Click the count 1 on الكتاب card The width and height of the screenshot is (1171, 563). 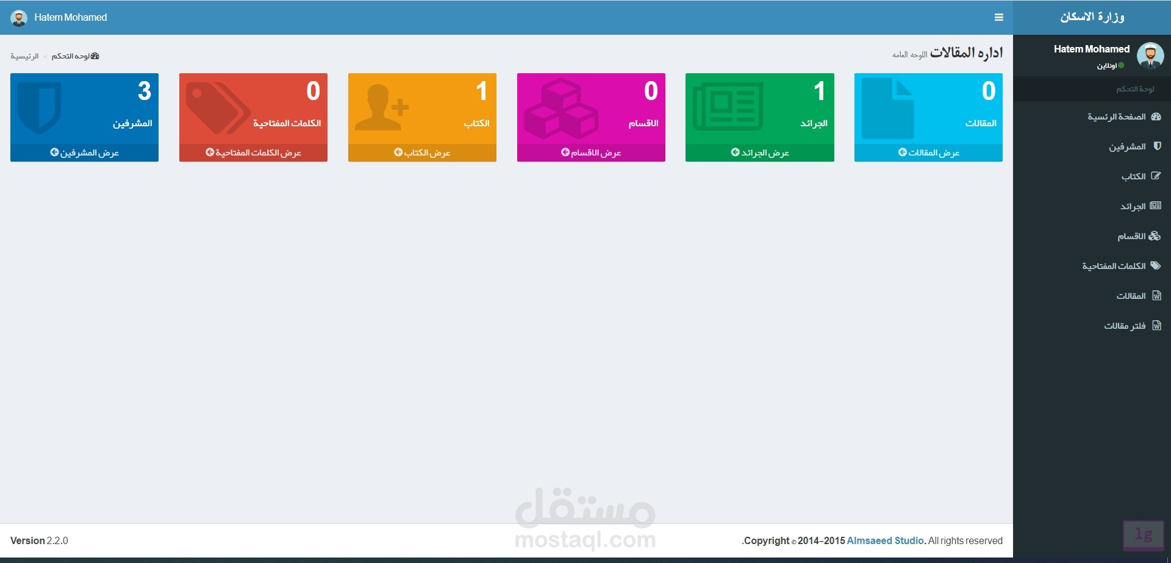[x=482, y=91]
